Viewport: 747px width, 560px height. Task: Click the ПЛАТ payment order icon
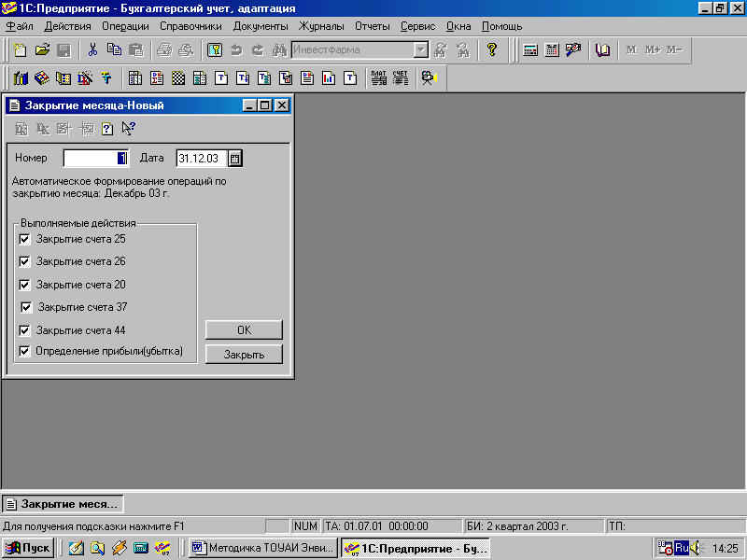(379, 77)
